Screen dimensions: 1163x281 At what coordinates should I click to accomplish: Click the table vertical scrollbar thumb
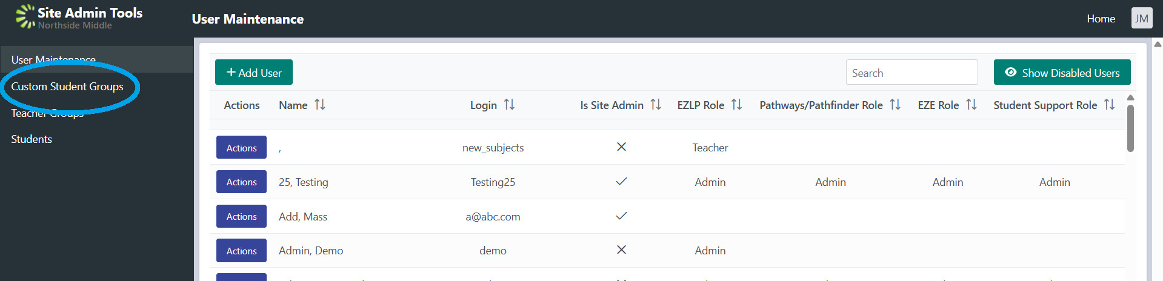coord(1130,128)
